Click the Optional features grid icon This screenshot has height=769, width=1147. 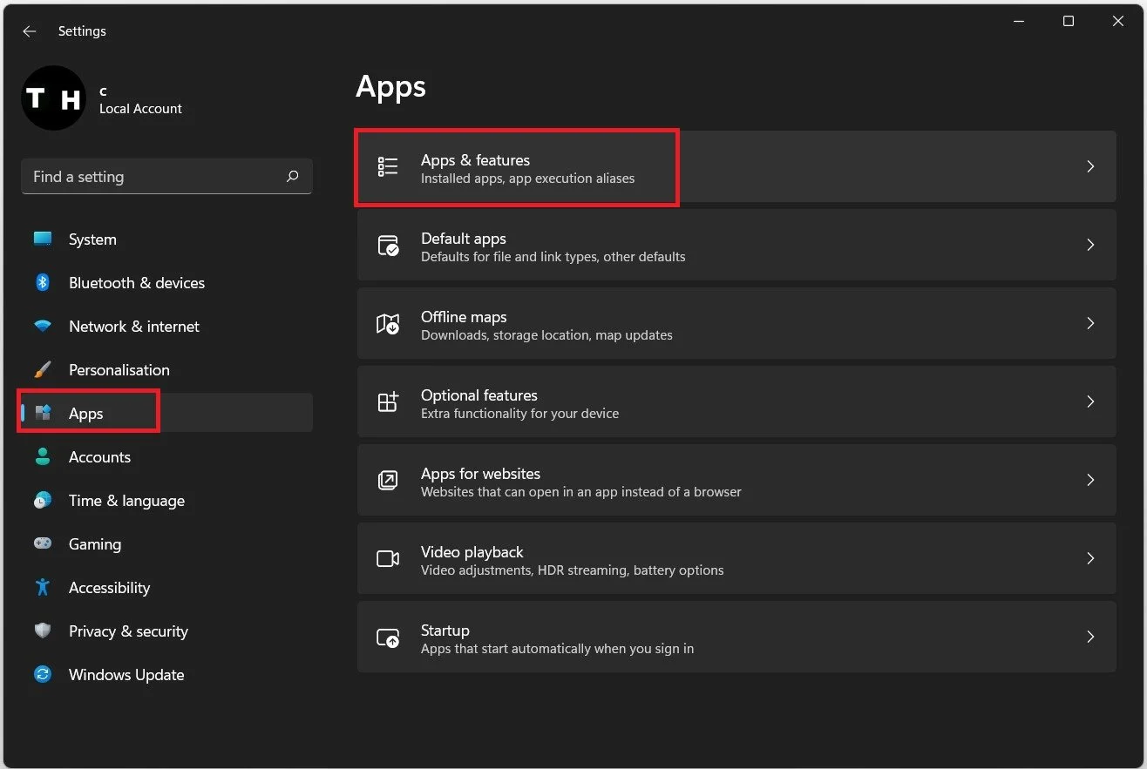[x=388, y=401]
